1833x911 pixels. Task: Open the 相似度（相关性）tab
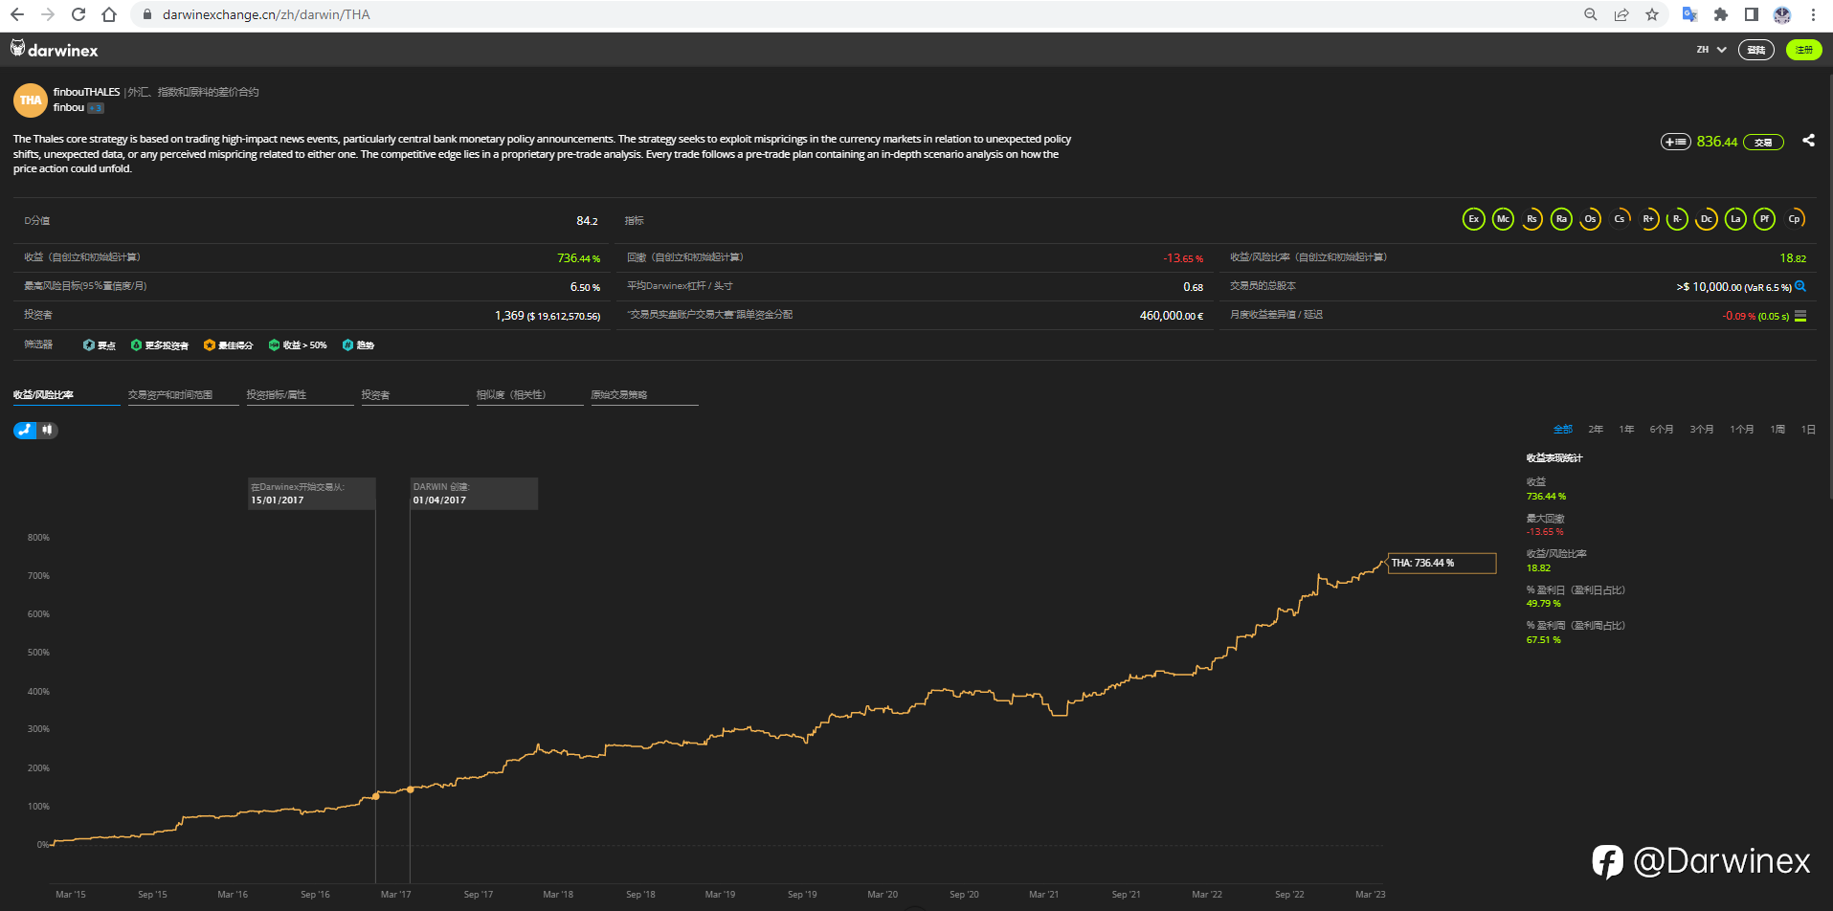click(x=529, y=395)
